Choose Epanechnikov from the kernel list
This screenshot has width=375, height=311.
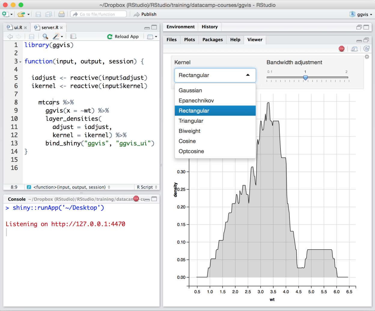(196, 101)
